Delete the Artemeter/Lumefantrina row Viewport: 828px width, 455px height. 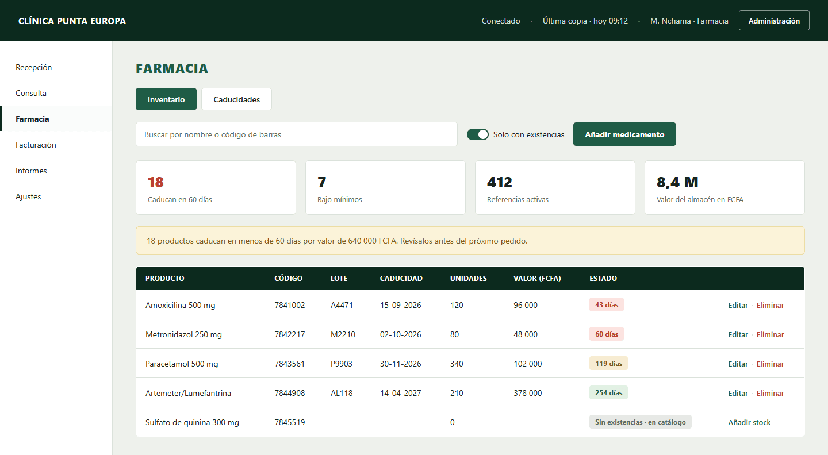(770, 393)
